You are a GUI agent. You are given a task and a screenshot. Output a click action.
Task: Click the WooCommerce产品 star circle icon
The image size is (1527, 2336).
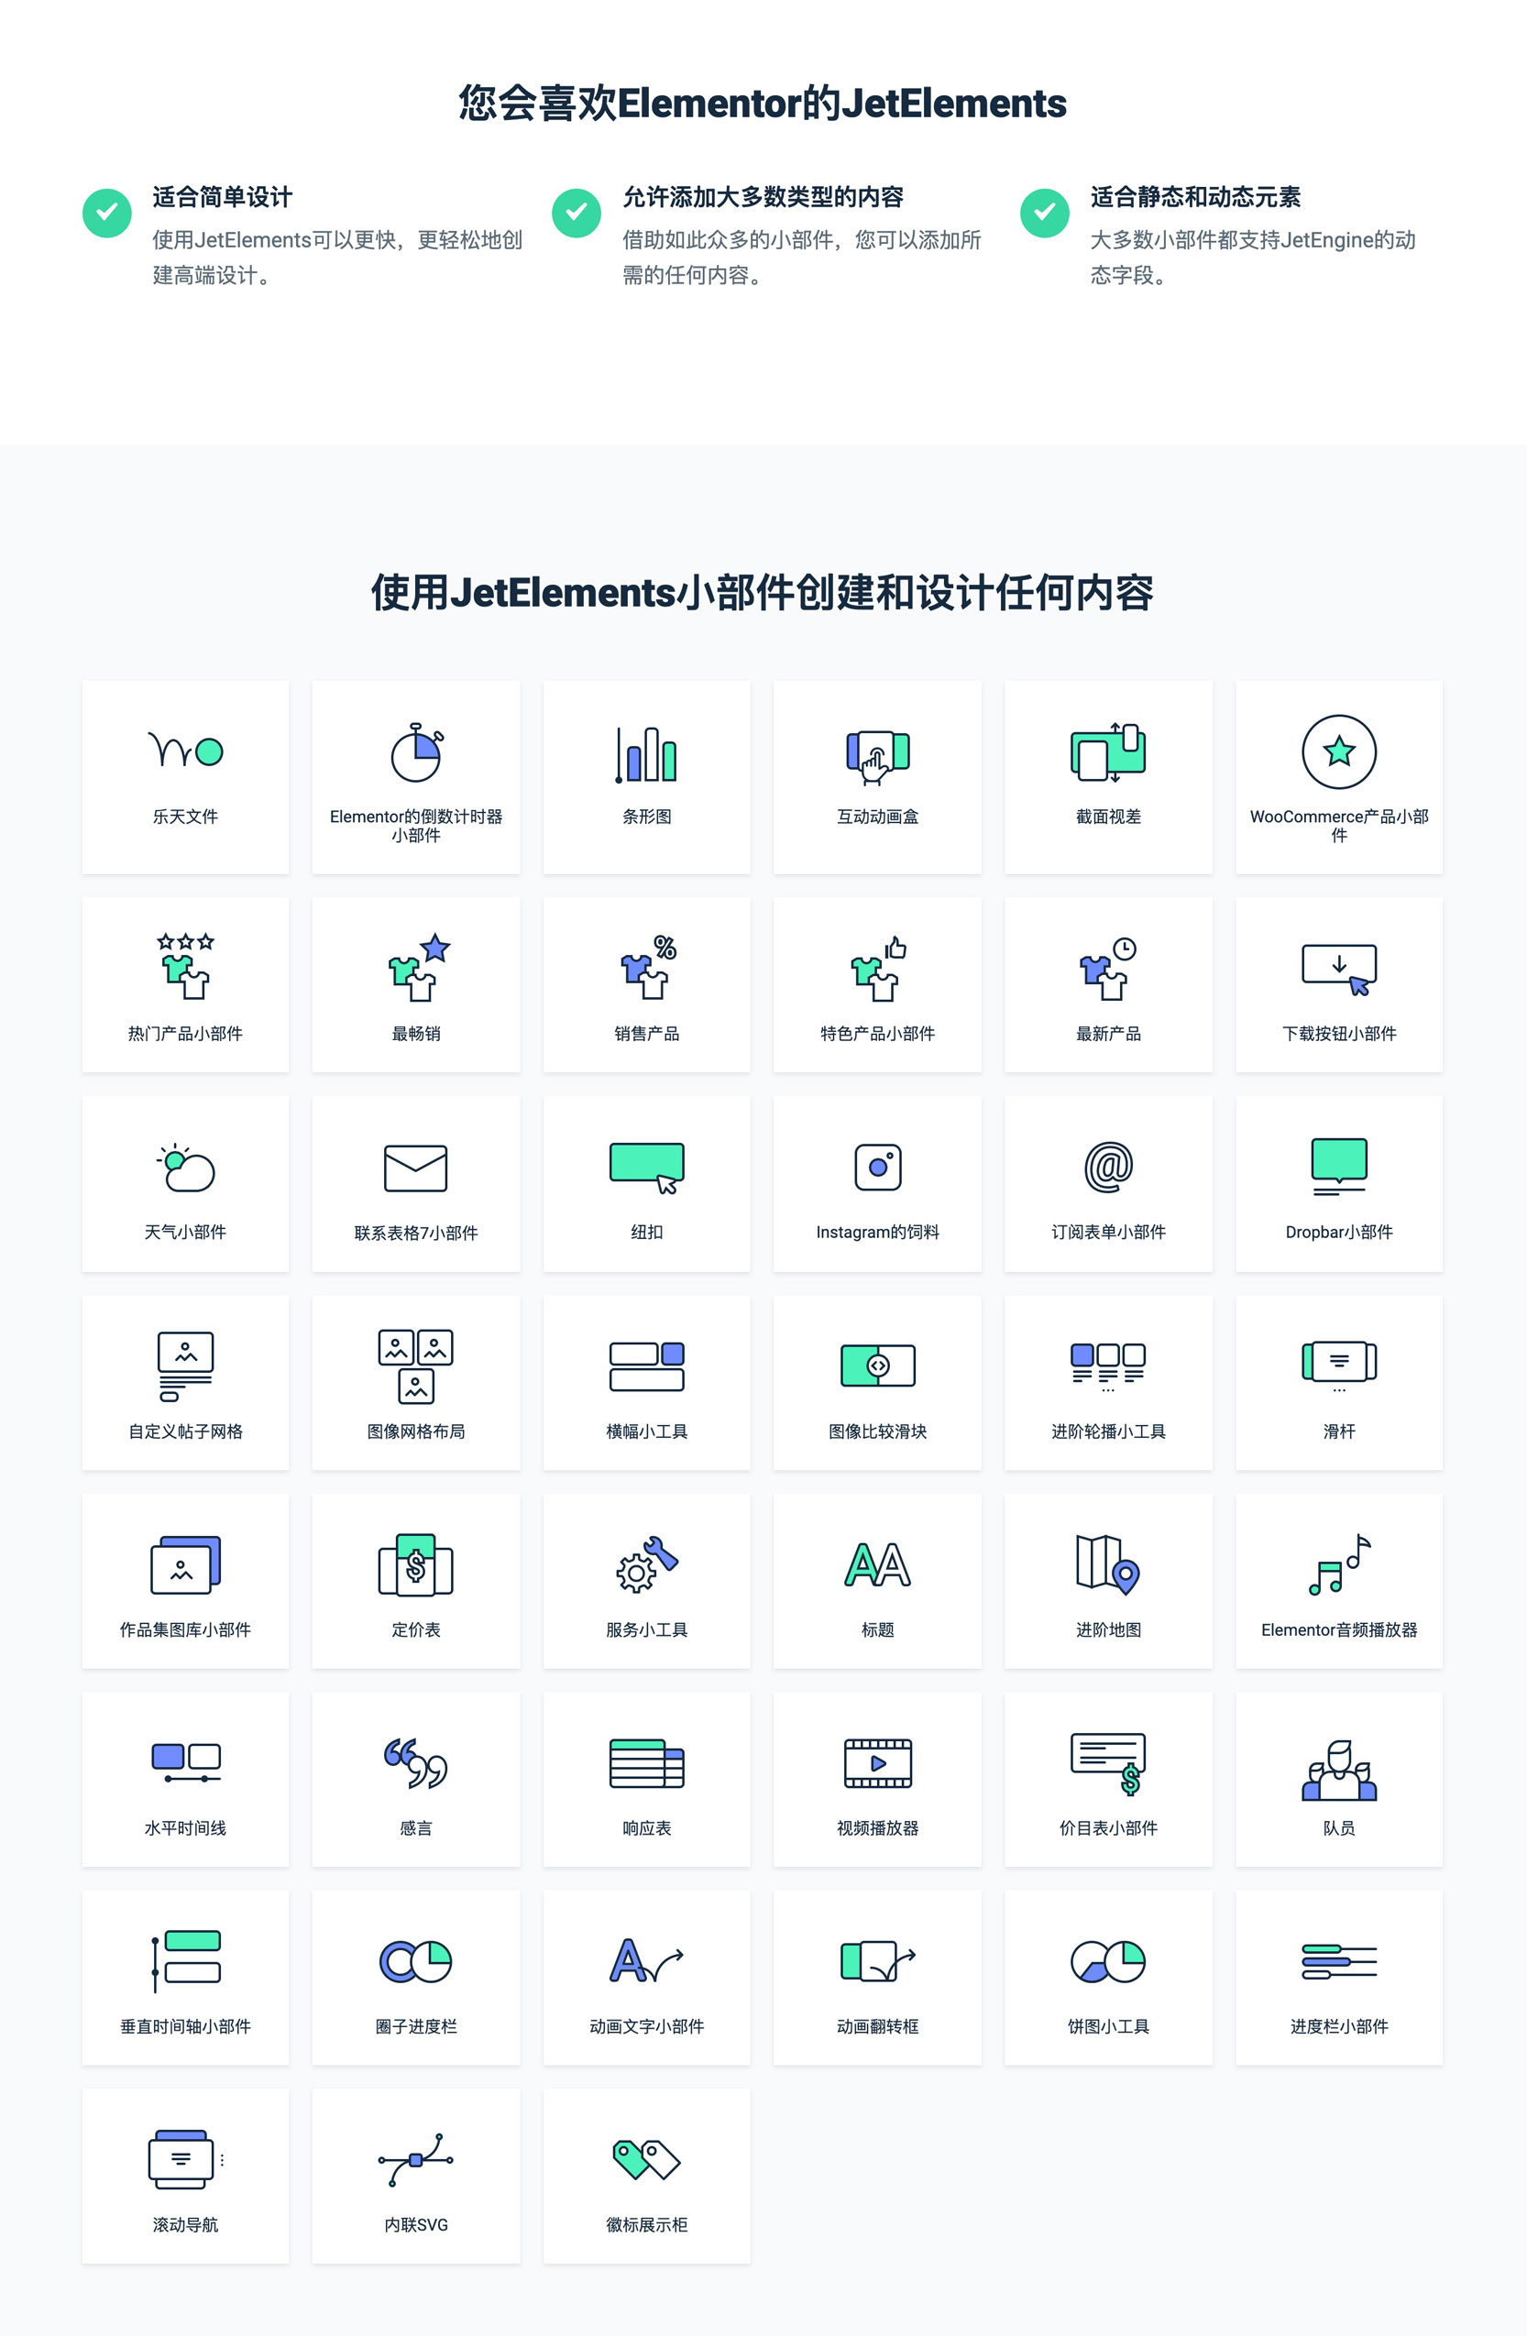point(1338,751)
